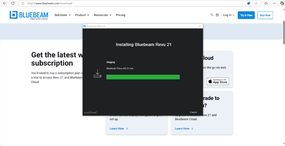285x146 pixels.
Task: Expand the Solutions dropdown menu
Action: tap(62, 15)
